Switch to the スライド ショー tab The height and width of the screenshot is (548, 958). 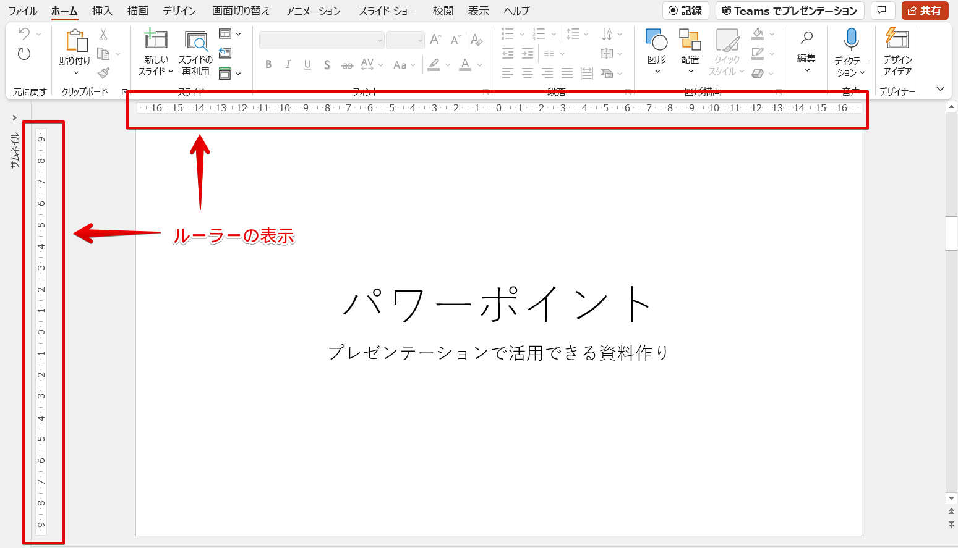point(387,11)
